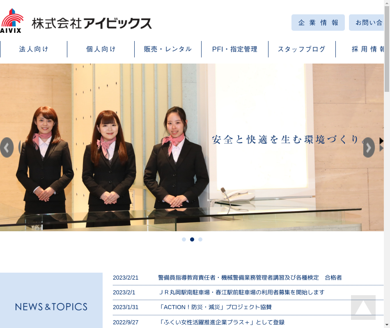The height and width of the screenshot is (328, 390).
Task: Go to previous slide with left arrow
Action: coord(7,148)
